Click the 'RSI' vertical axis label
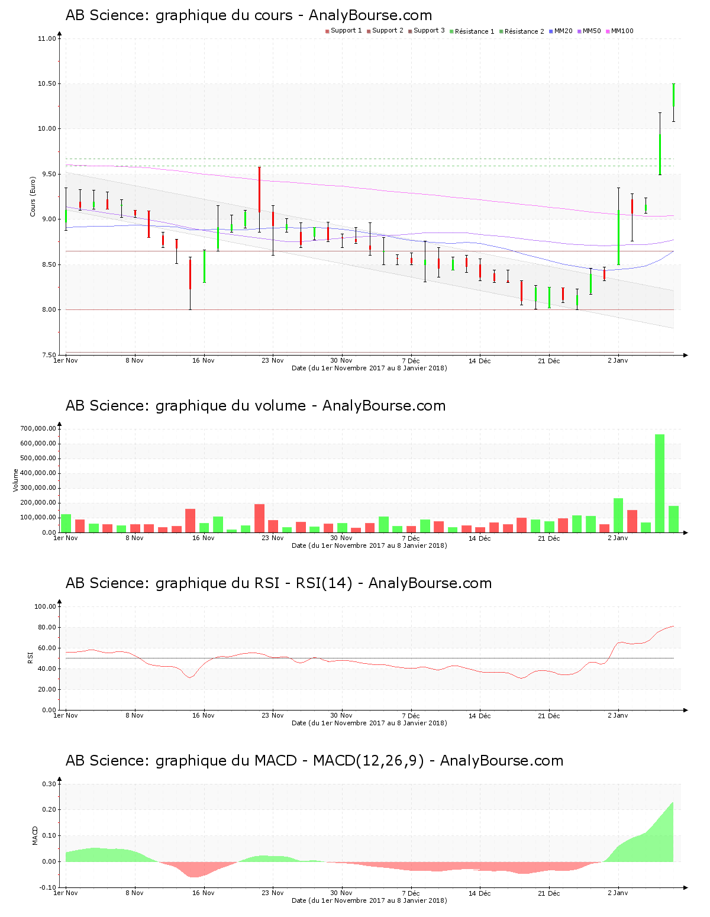 [x=30, y=657]
